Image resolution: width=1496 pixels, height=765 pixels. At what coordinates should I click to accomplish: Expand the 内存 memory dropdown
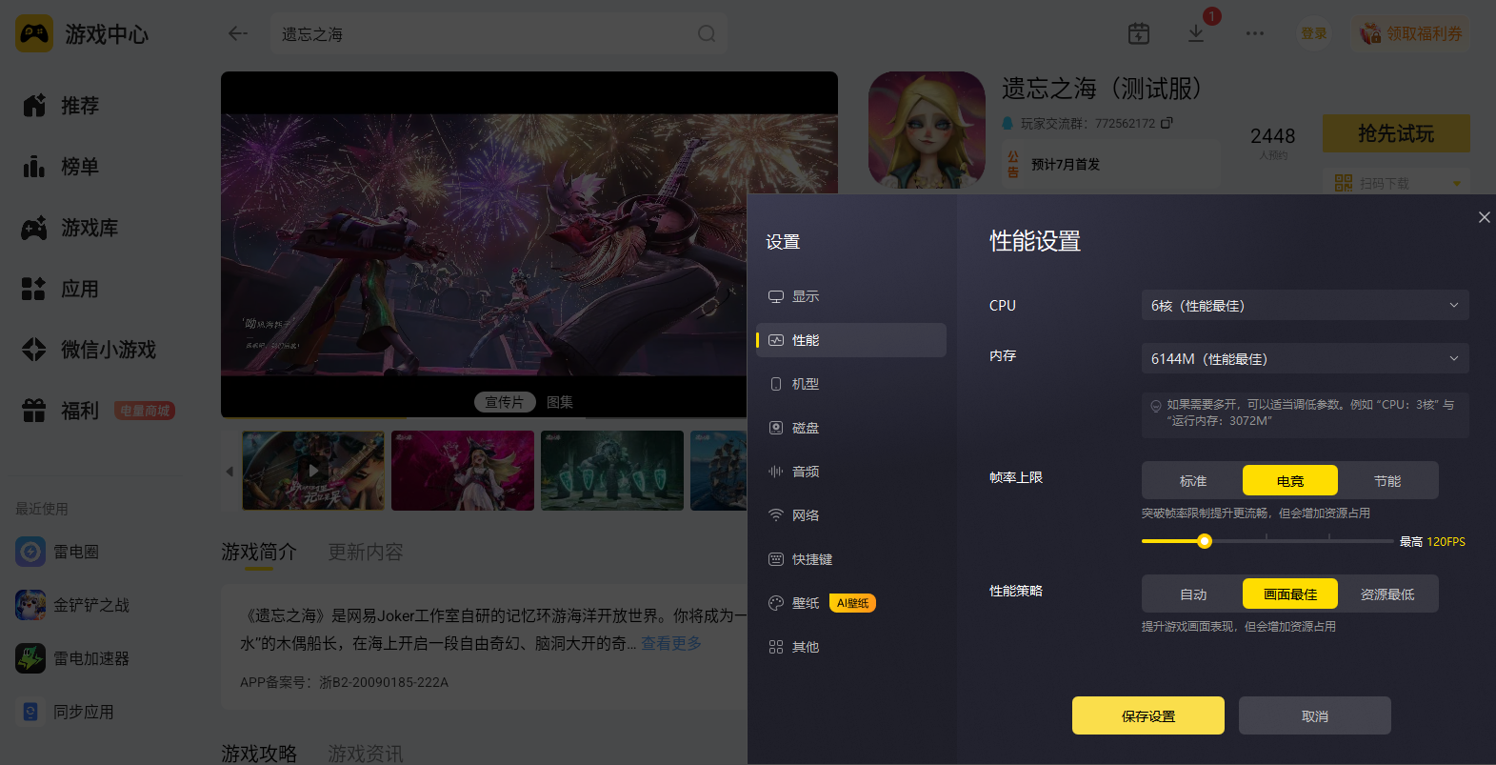(x=1305, y=358)
